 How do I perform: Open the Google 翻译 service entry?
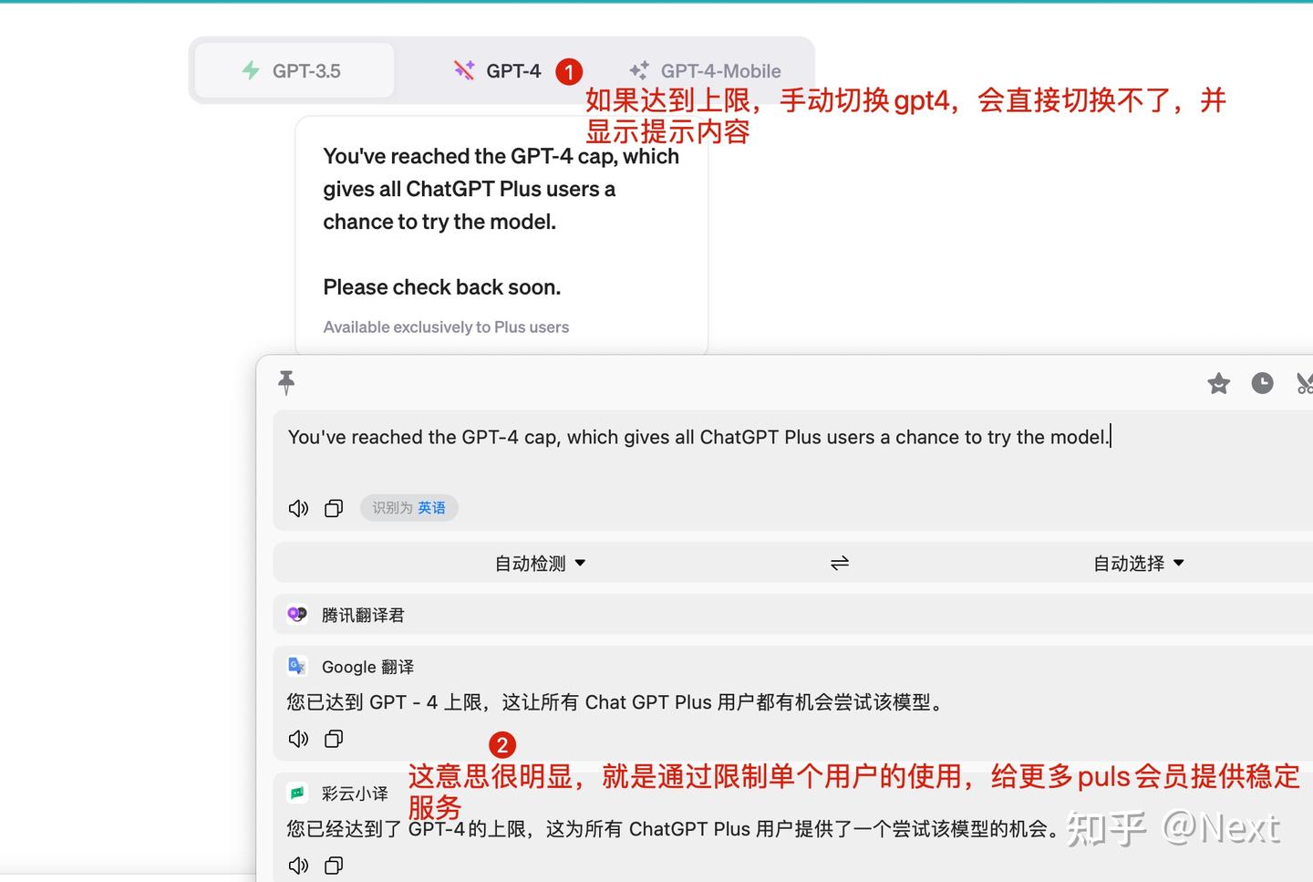point(367,667)
